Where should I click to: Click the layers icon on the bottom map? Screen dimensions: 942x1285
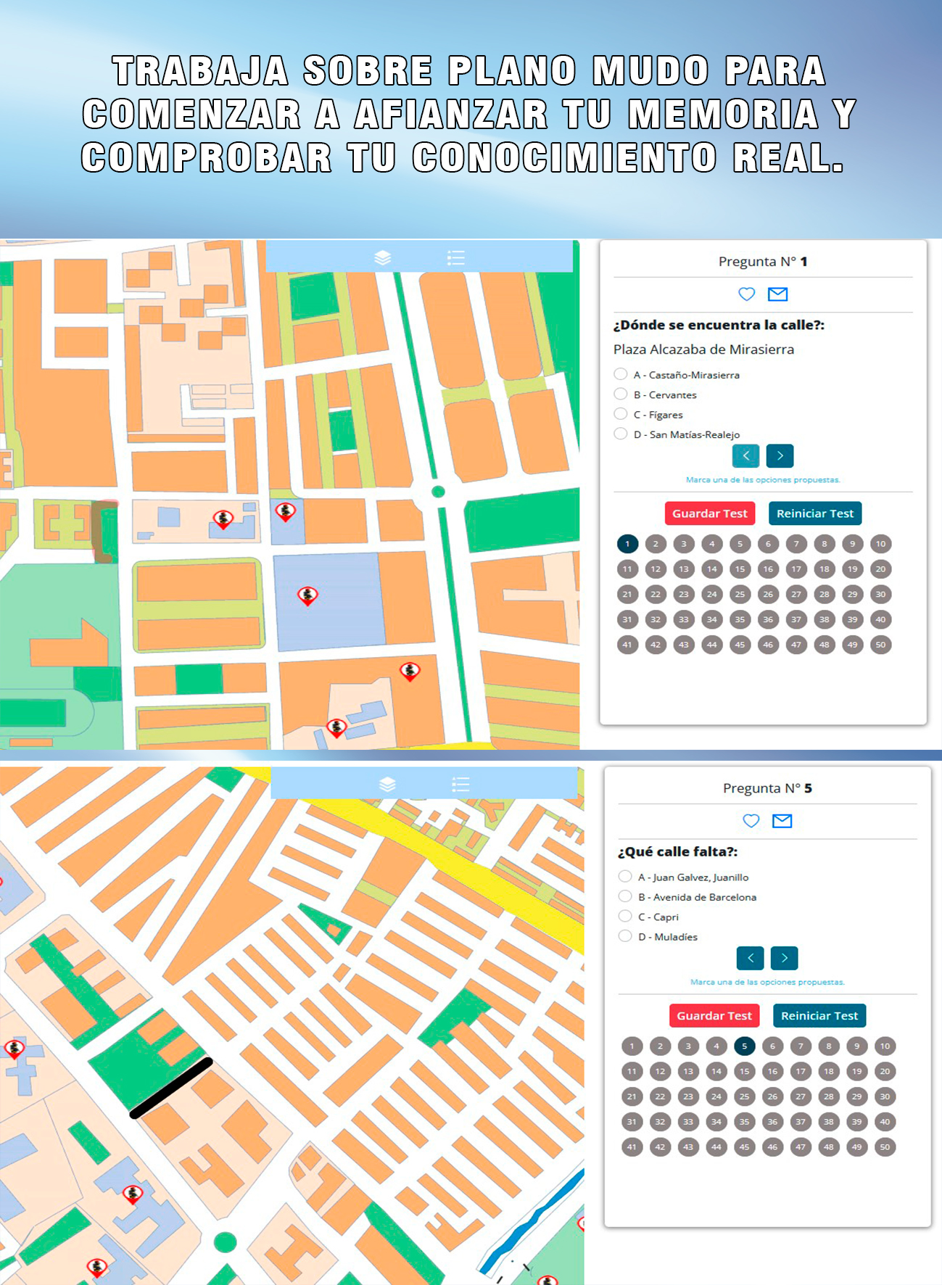[387, 784]
